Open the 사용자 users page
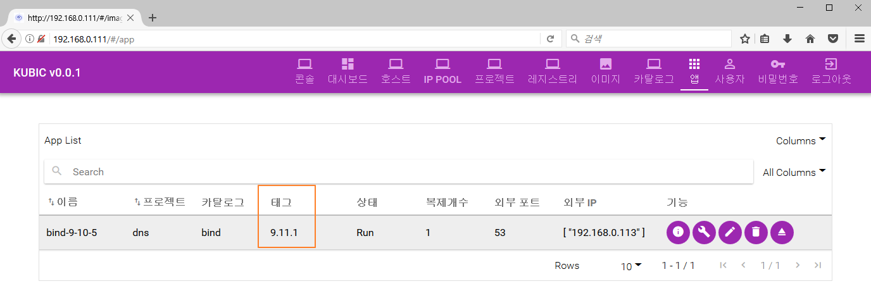Screen dimensions: 871x286 tap(730, 71)
